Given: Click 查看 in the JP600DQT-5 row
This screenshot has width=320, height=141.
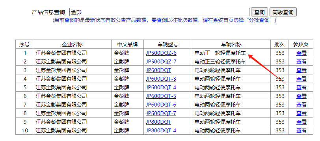Looking at the screenshot, I should click(301, 96).
